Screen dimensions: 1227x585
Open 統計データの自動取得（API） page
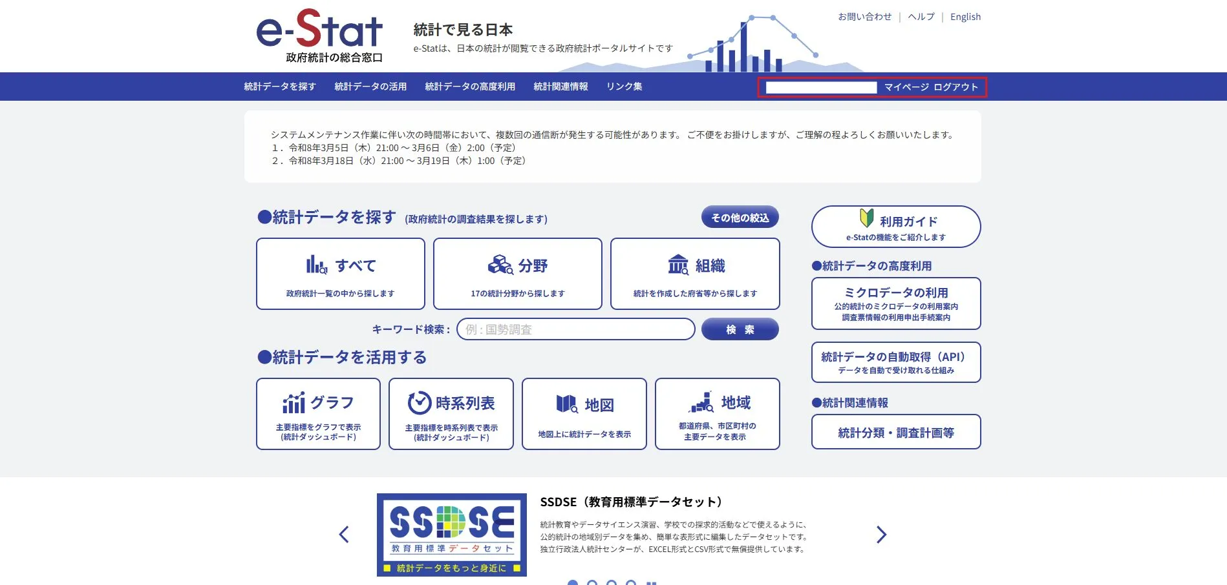coord(896,362)
